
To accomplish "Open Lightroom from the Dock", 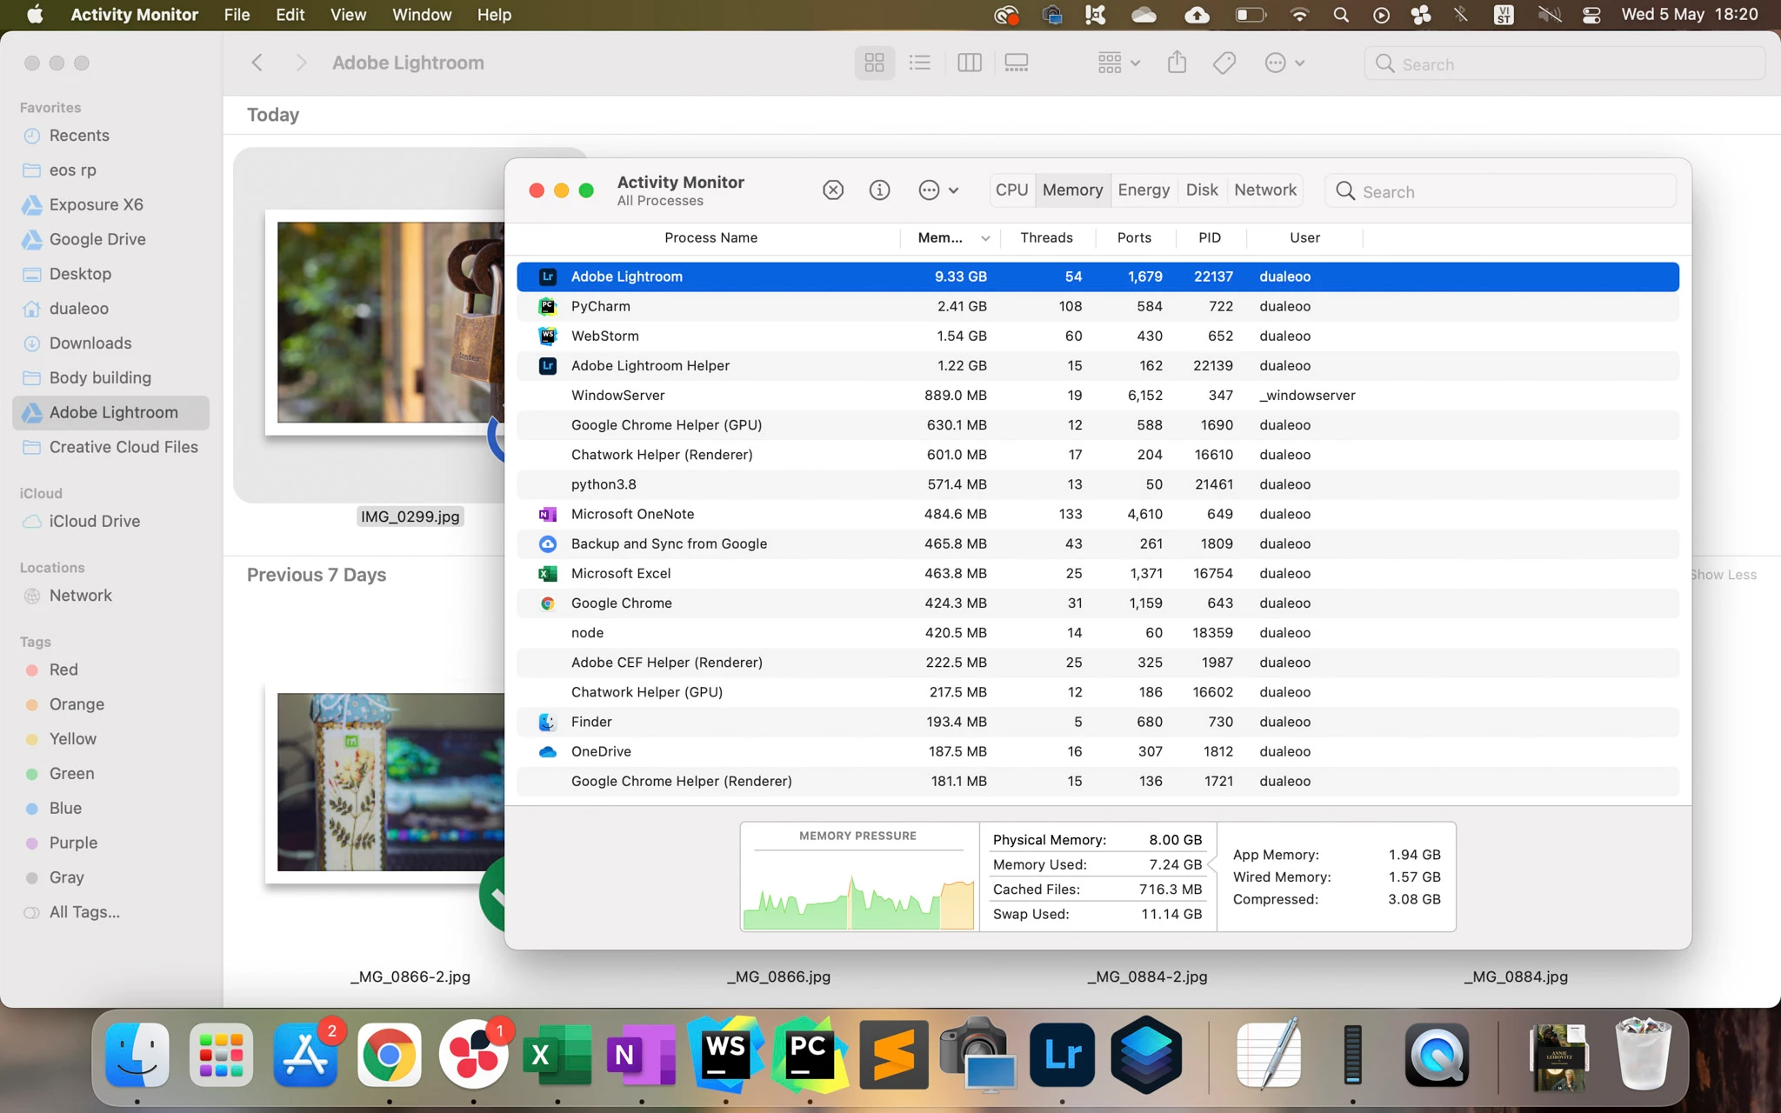I will tap(1062, 1055).
